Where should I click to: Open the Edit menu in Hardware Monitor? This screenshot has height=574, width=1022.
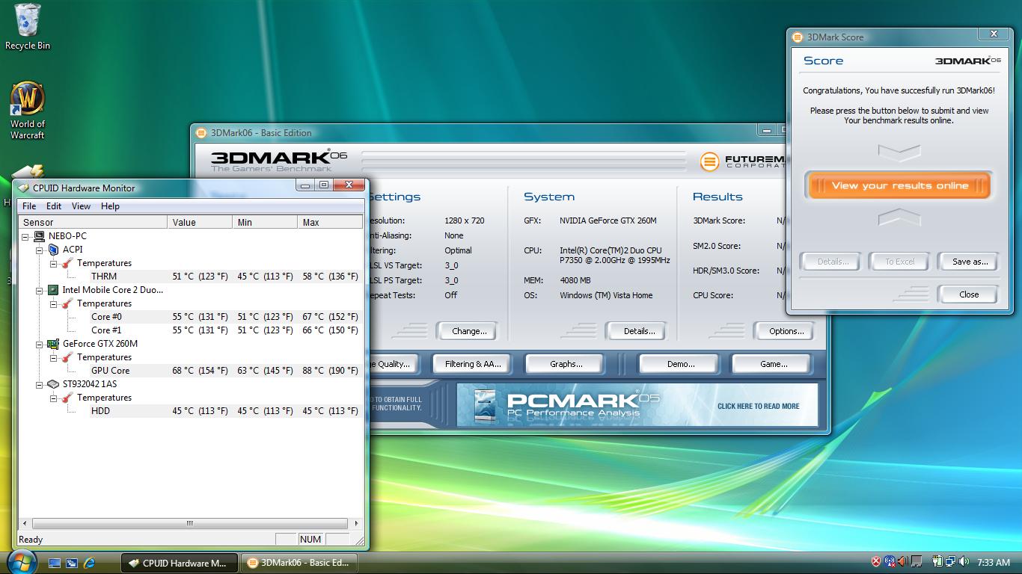click(x=54, y=206)
